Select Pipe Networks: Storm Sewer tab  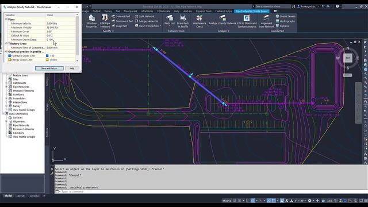[252, 11]
